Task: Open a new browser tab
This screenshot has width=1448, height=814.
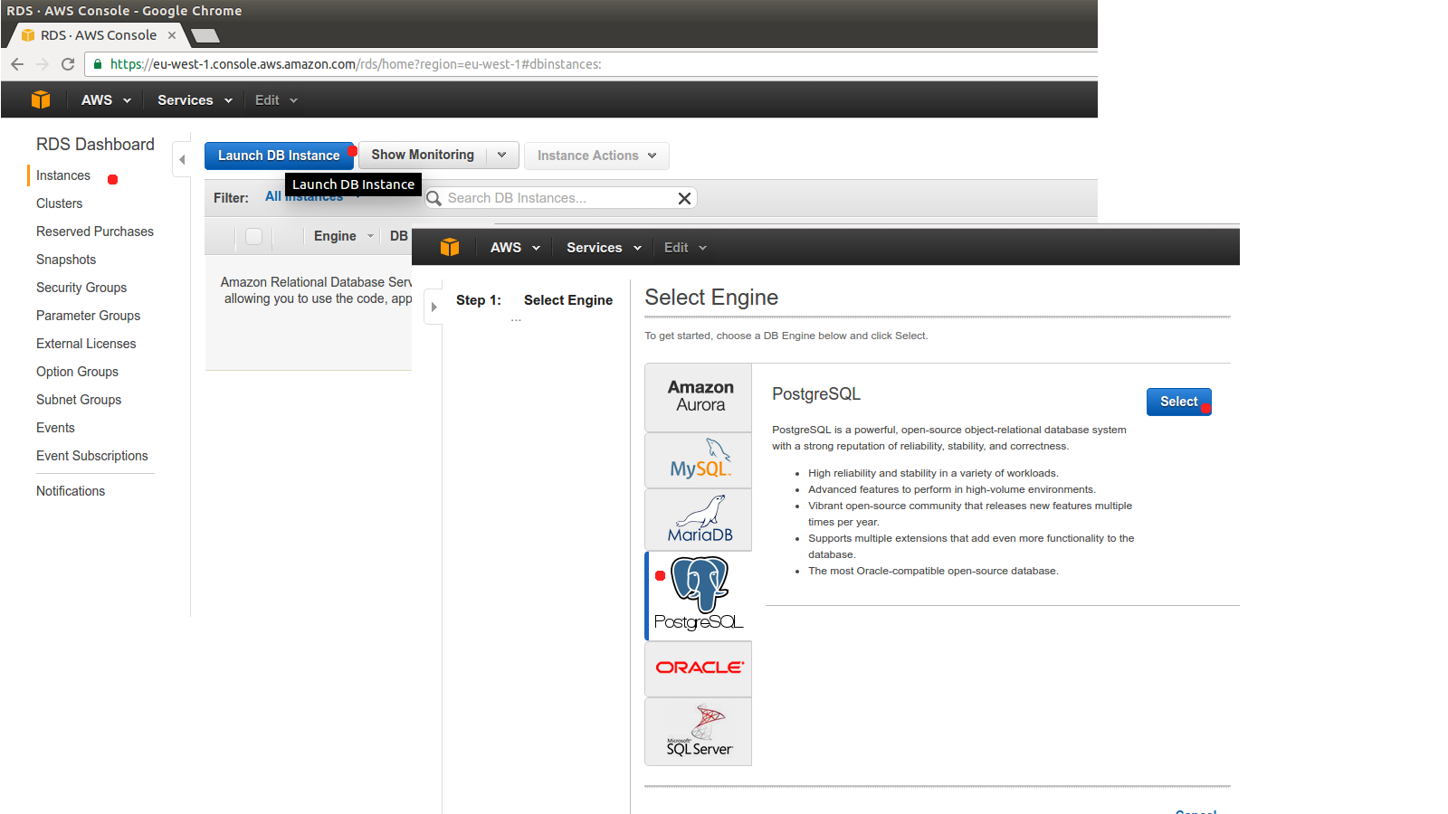Action: [x=205, y=35]
